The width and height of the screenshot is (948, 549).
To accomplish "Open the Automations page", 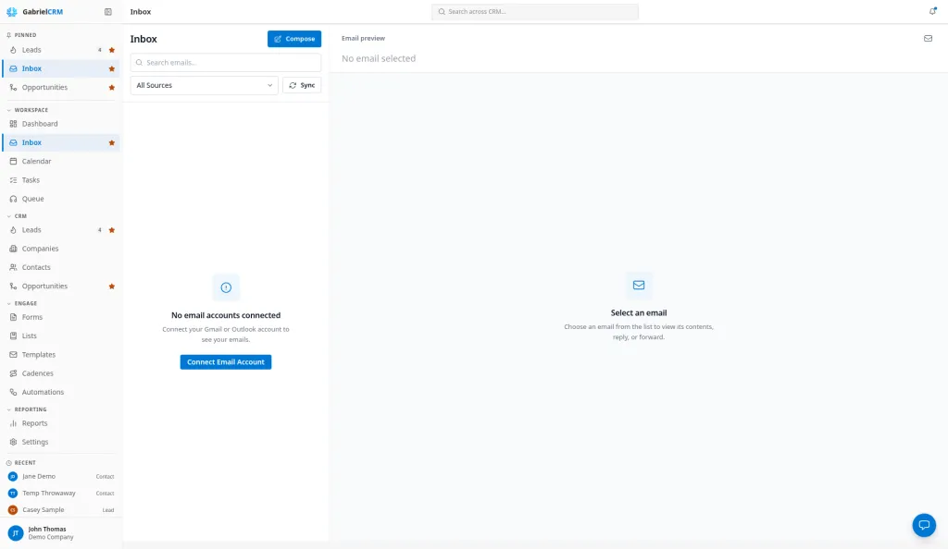I will 60,392.
